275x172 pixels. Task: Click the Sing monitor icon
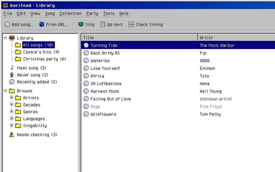point(81,24)
